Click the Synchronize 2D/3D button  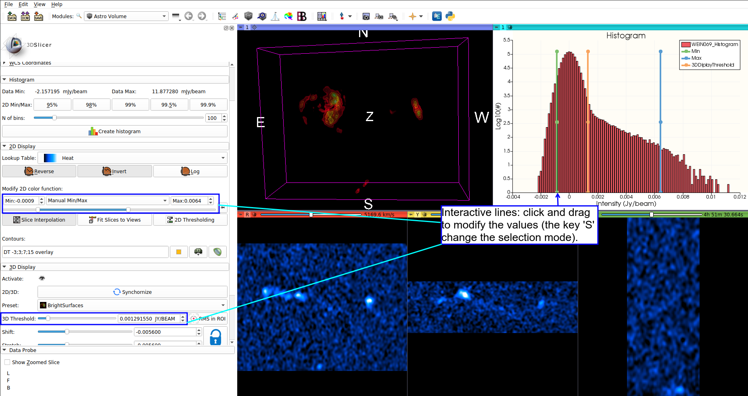pyautogui.click(x=132, y=292)
